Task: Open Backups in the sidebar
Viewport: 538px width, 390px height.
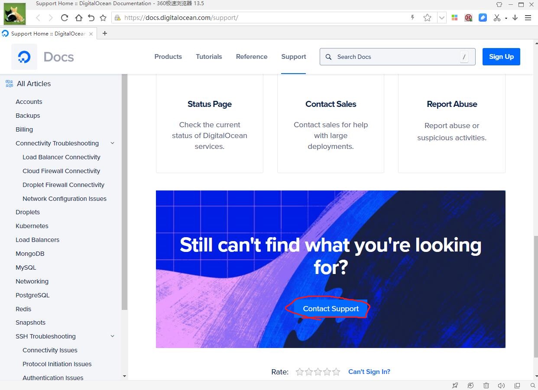Action: point(28,116)
